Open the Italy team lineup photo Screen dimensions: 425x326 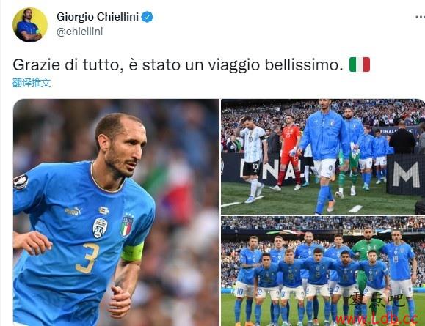pyautogui.click(x=323, y=271)
